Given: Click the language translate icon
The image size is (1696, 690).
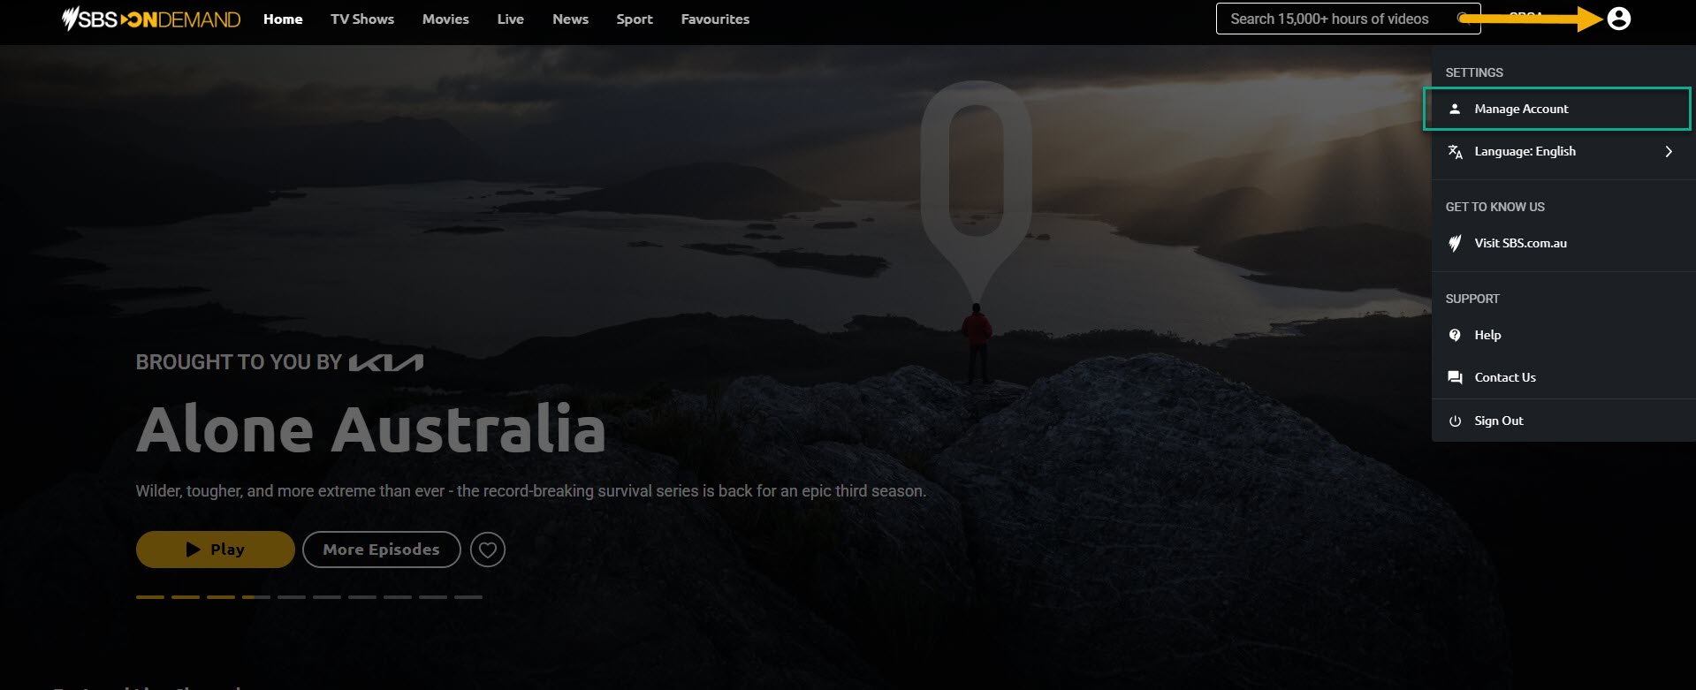Looking at the screenshot, I should tap(1455, 152).
